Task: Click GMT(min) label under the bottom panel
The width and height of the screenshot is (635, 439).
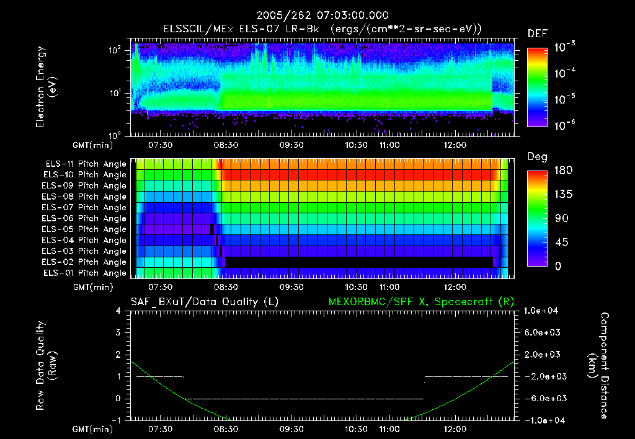Action: (93, 429)
